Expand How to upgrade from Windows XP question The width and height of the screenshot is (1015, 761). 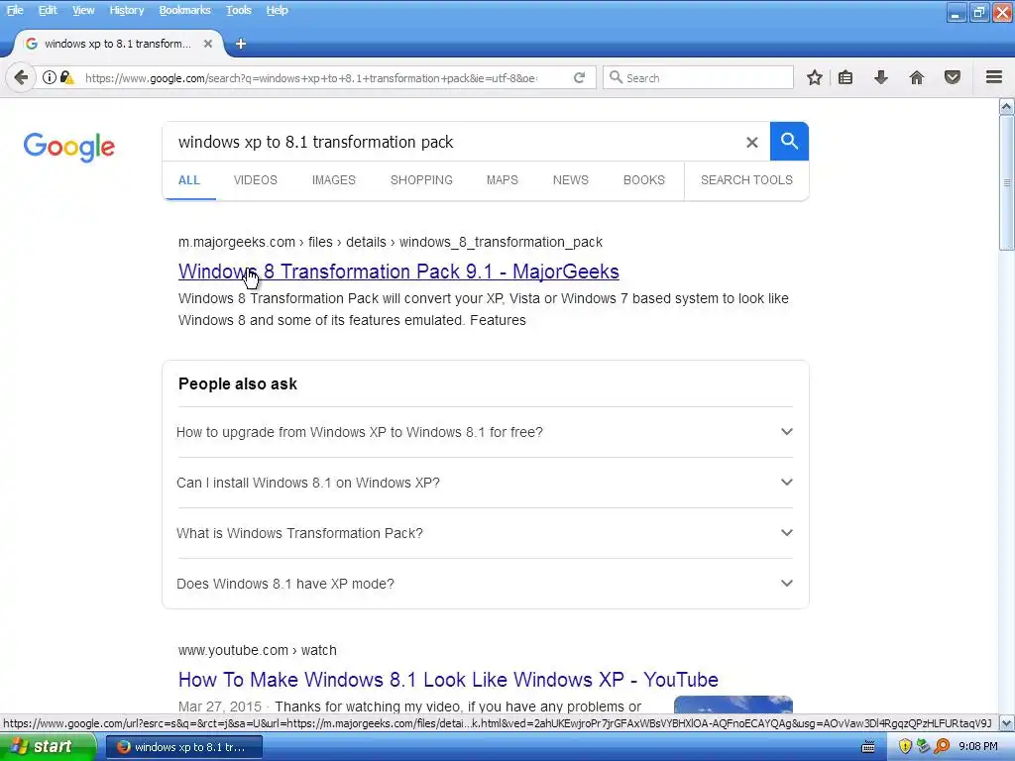click(485, 432)
